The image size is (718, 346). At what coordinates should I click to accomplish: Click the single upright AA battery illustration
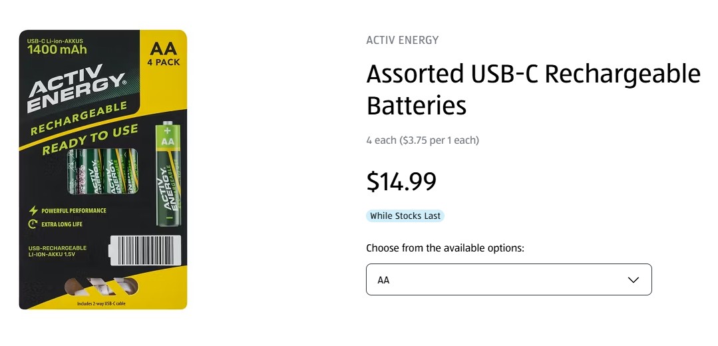(x=168, y=175)
